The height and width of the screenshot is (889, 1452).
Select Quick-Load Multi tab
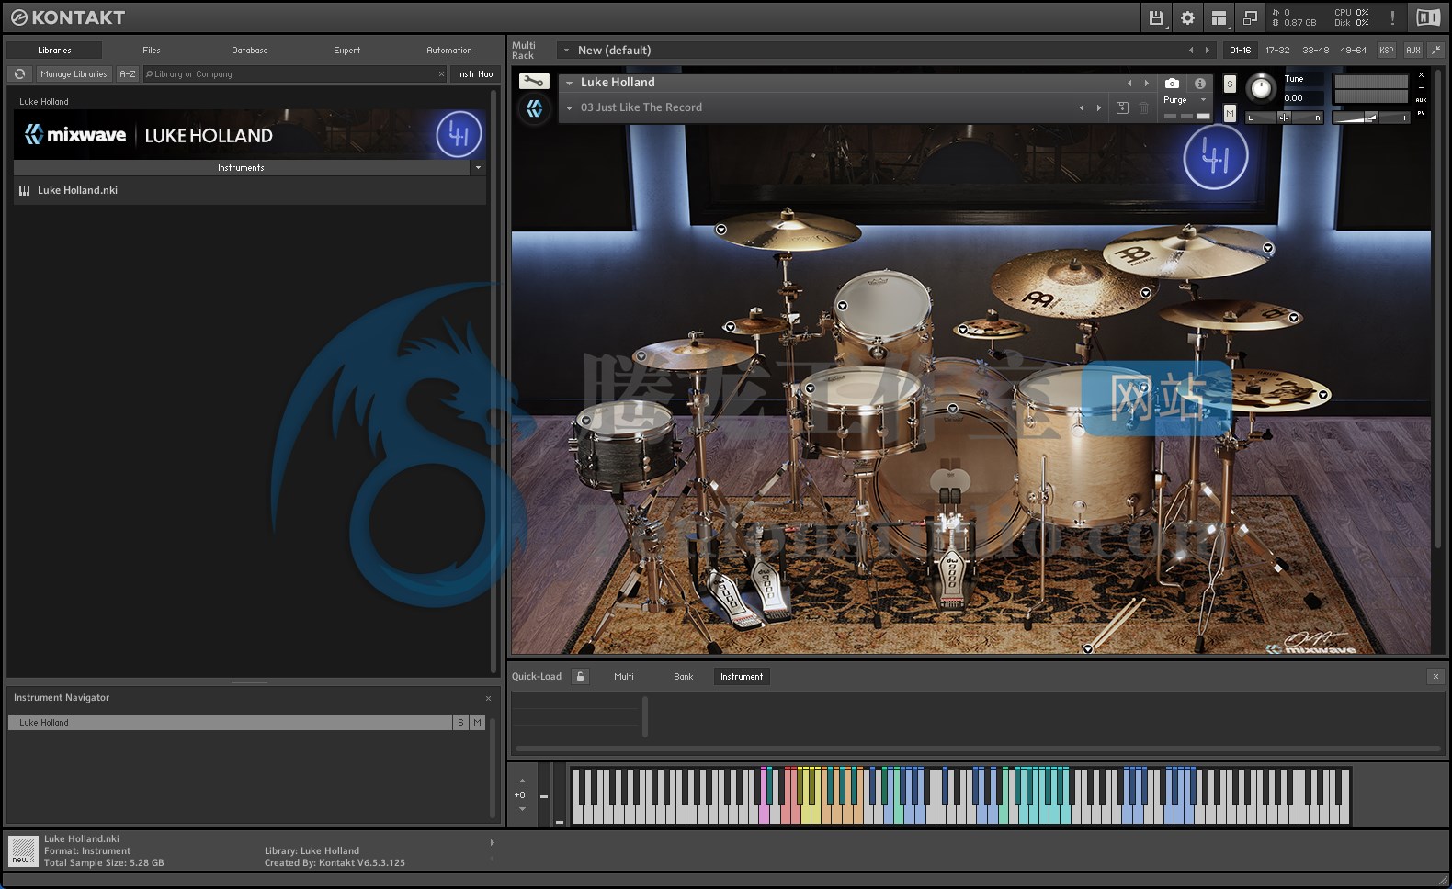(x=624, y=677)
